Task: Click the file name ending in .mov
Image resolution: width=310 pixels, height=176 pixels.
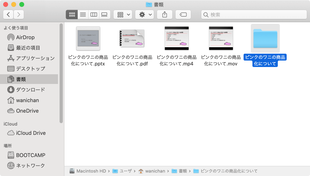Action: 221,61
